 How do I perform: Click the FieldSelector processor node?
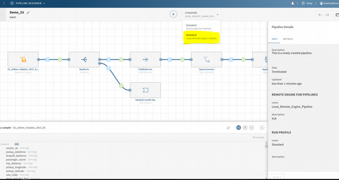pyautogui.click(x=145, y=59)
